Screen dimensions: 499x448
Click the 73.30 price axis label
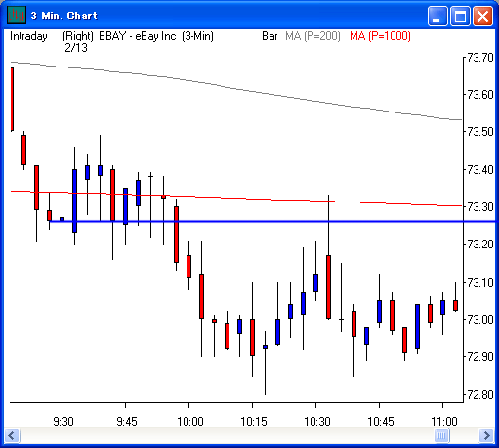tap(480, 207)
